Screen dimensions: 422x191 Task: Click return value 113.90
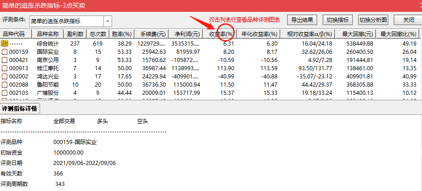pos(226,68)
